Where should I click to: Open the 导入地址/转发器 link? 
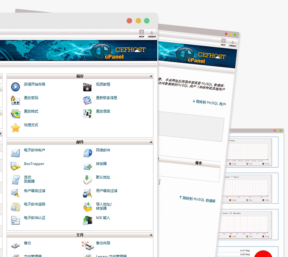pos(104,206)
